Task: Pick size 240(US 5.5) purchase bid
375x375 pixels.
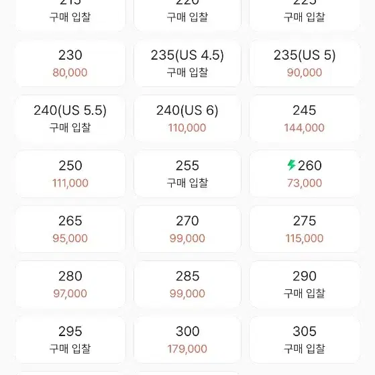Action: point(70,119)
